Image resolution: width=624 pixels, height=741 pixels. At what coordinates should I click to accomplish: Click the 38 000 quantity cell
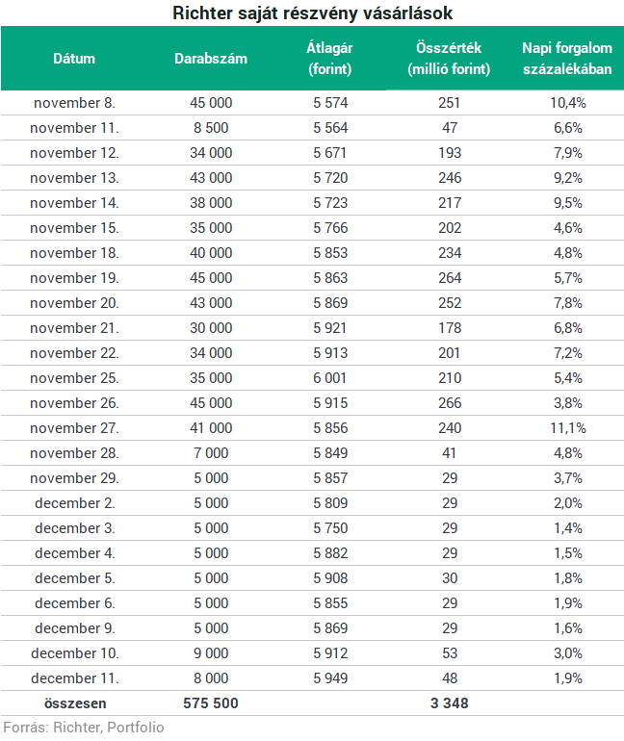[211, 203]
